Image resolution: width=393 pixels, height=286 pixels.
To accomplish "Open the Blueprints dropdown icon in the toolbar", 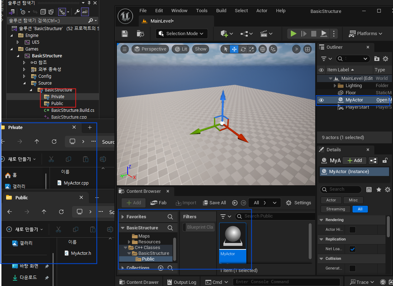I will point(246,34).
